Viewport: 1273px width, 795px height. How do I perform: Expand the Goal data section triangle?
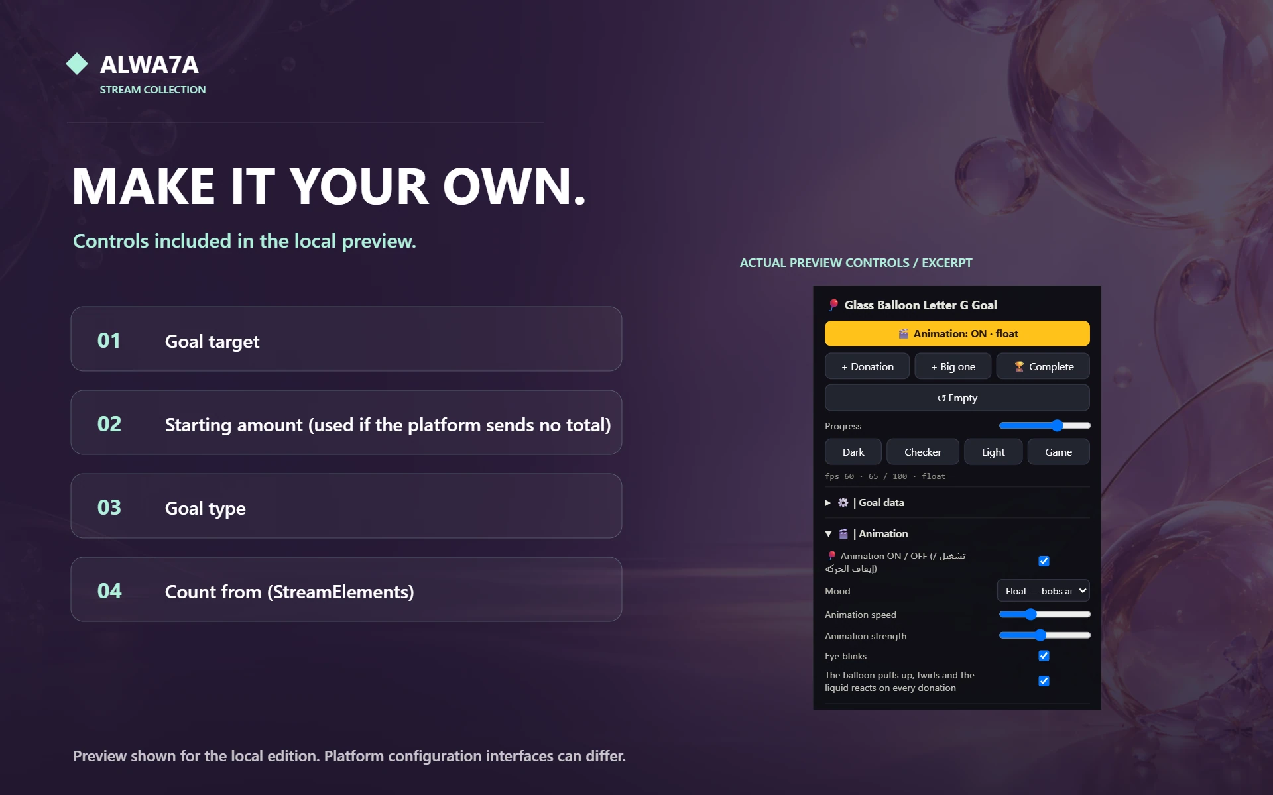pyautogui.click(x=827, y=503)
